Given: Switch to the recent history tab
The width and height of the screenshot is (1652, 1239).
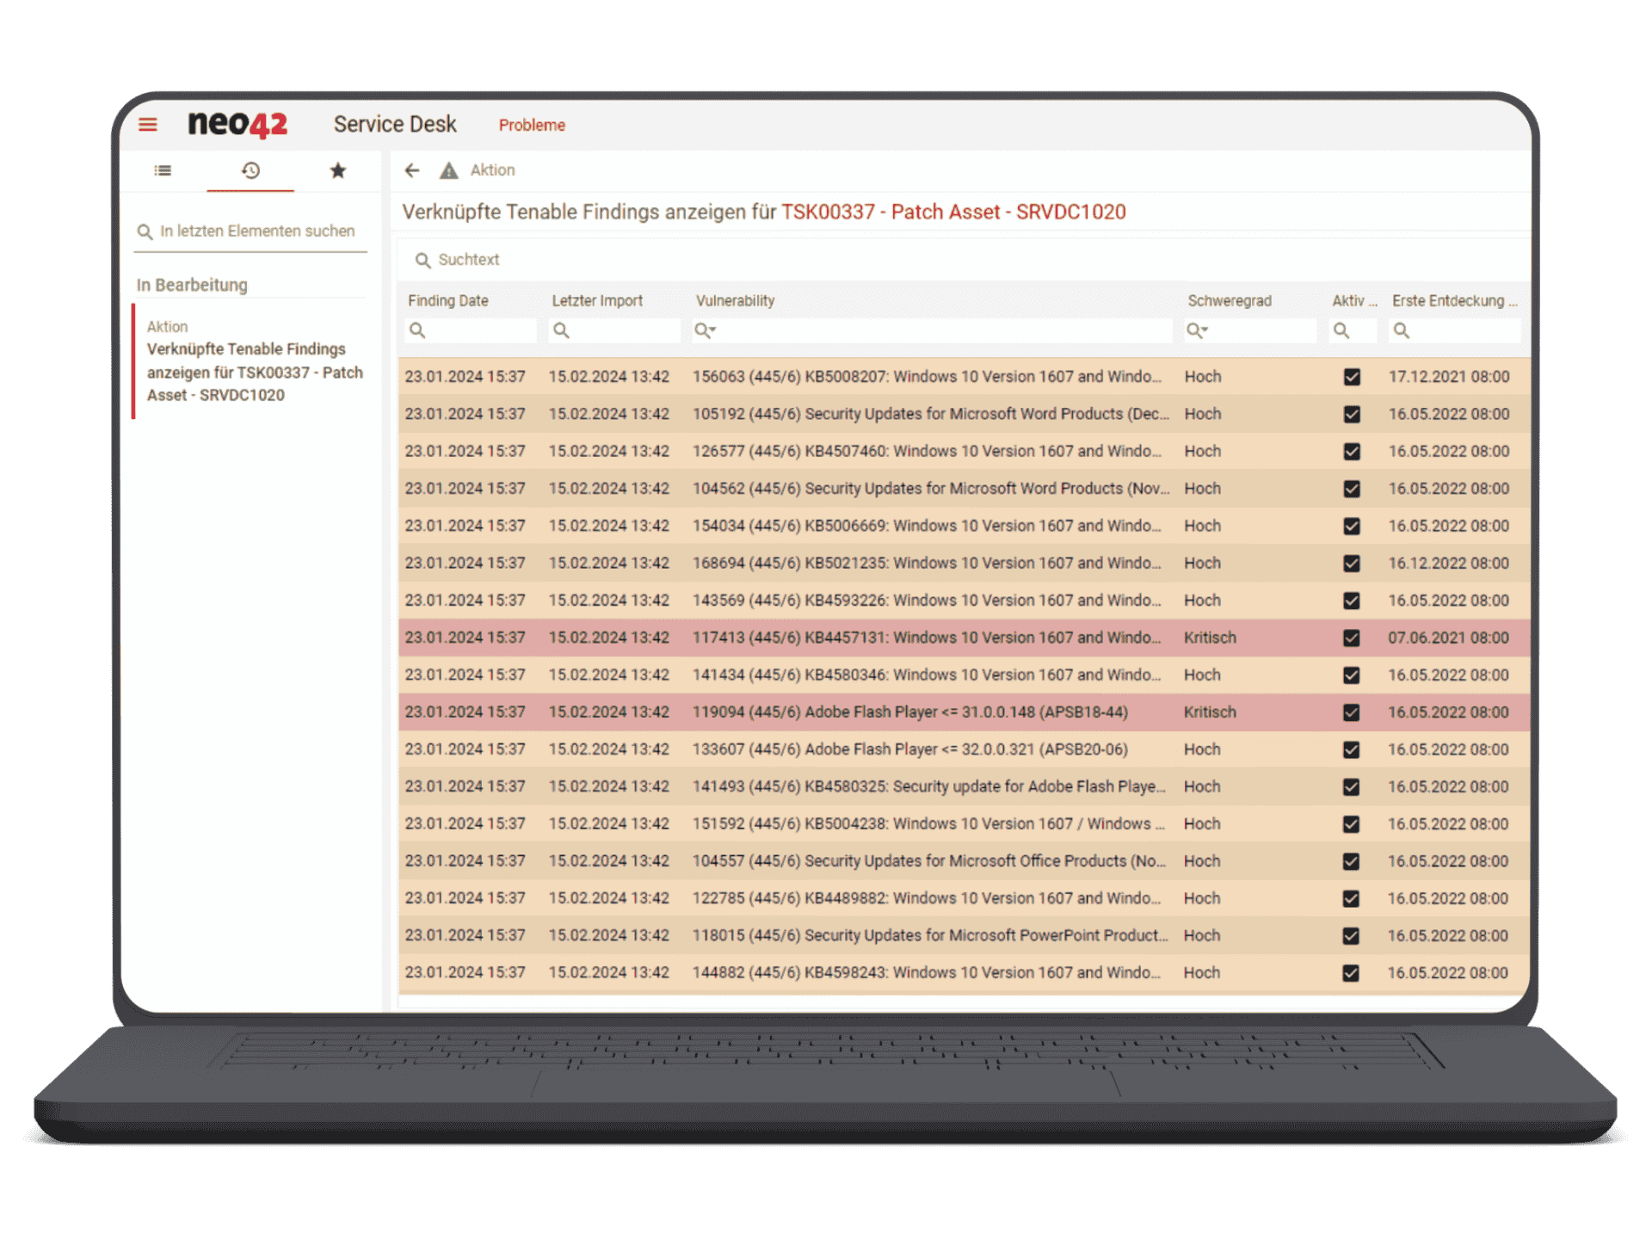Looking at the screenshot, I should (250, 170).
